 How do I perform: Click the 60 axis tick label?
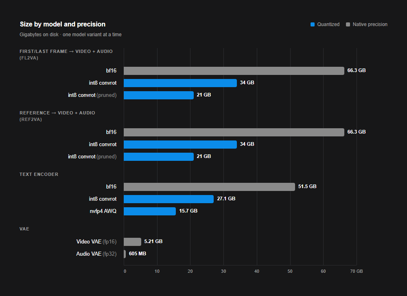pos(323,271)
